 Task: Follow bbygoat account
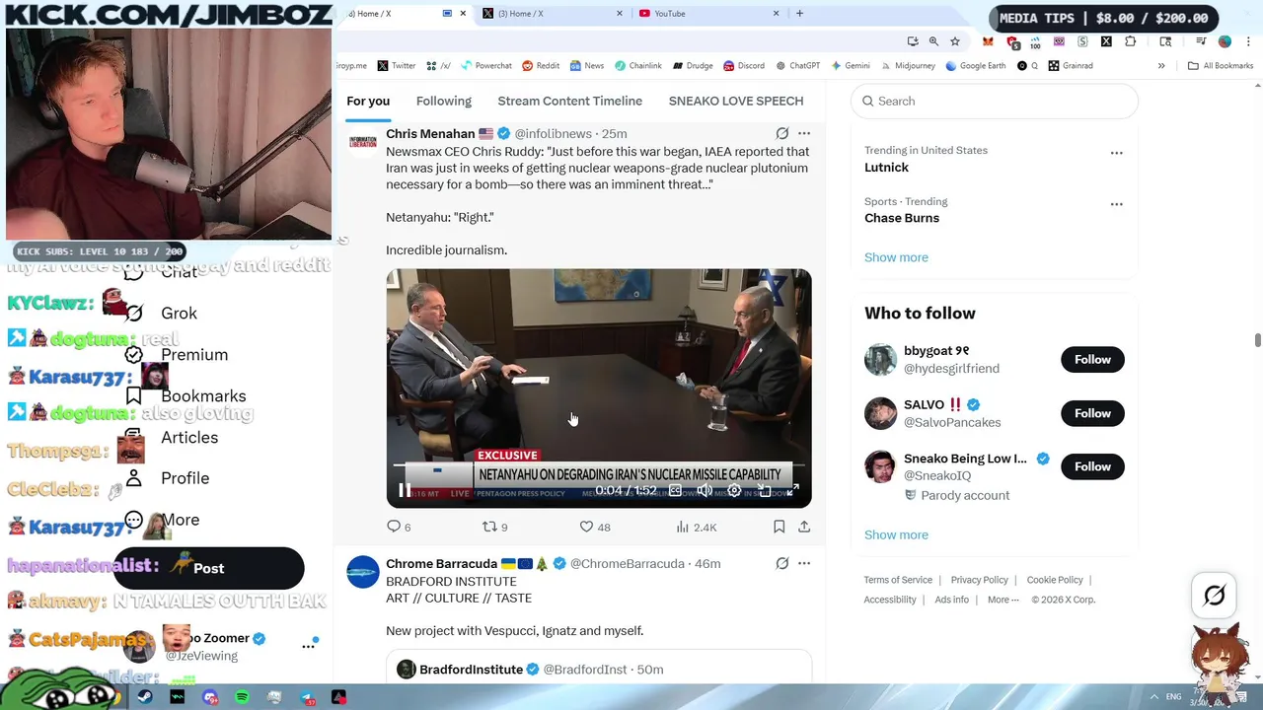pos(1092,359)
